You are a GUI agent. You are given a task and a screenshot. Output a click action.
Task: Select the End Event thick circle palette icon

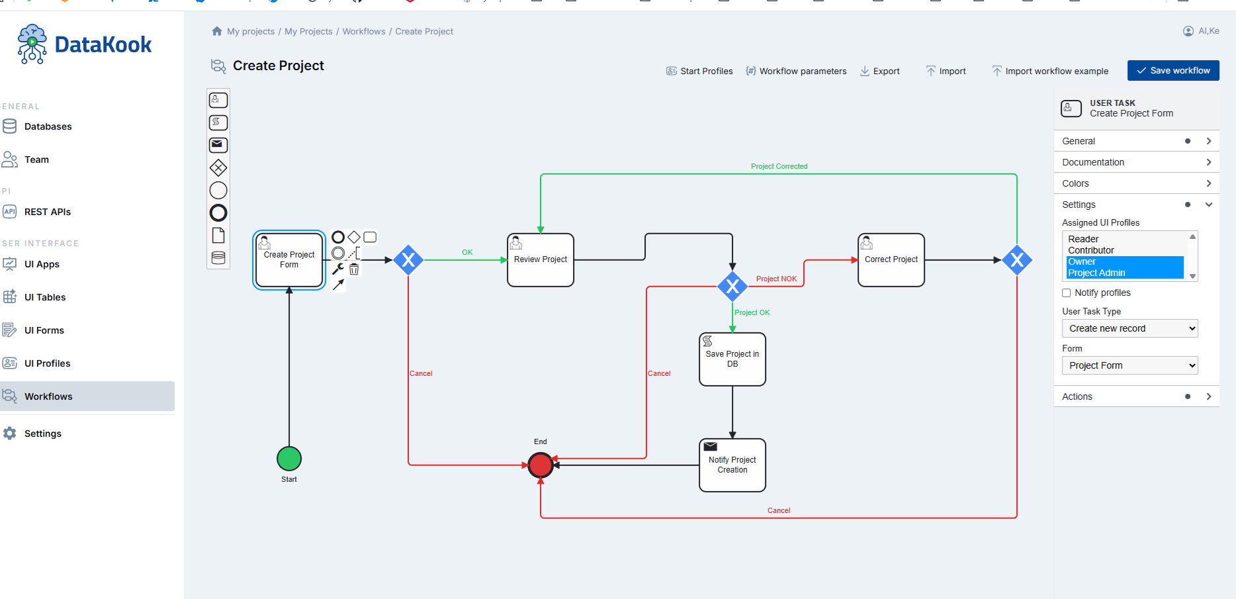pyautogui.click(x=218, y=212)
